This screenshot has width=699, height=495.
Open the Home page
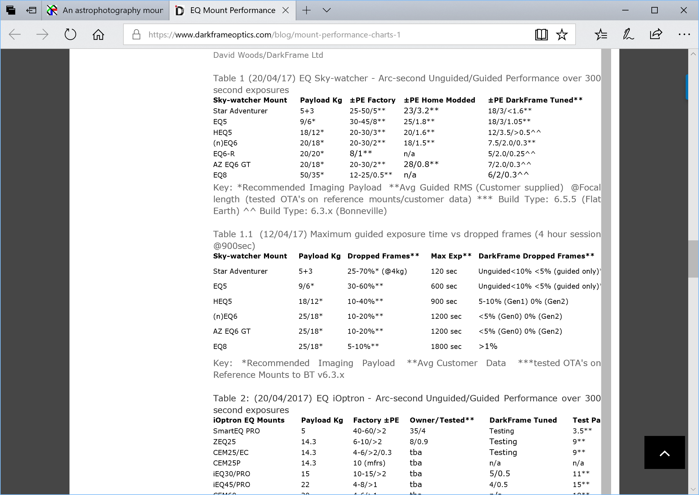(98, 34)
